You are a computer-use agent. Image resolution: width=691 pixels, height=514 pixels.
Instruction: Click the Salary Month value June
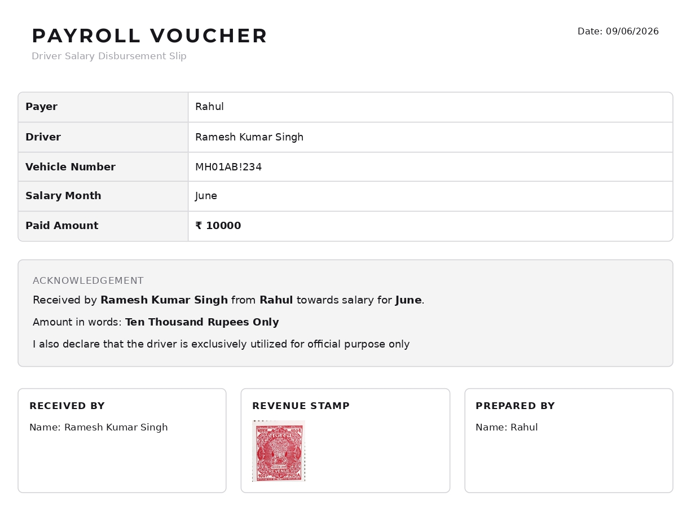point(206,196)
